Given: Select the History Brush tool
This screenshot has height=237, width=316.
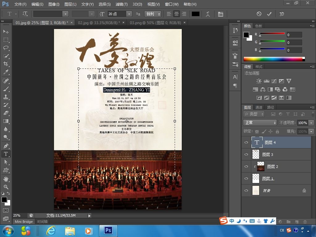Looking at the screenshot, I should coord(6,105).
